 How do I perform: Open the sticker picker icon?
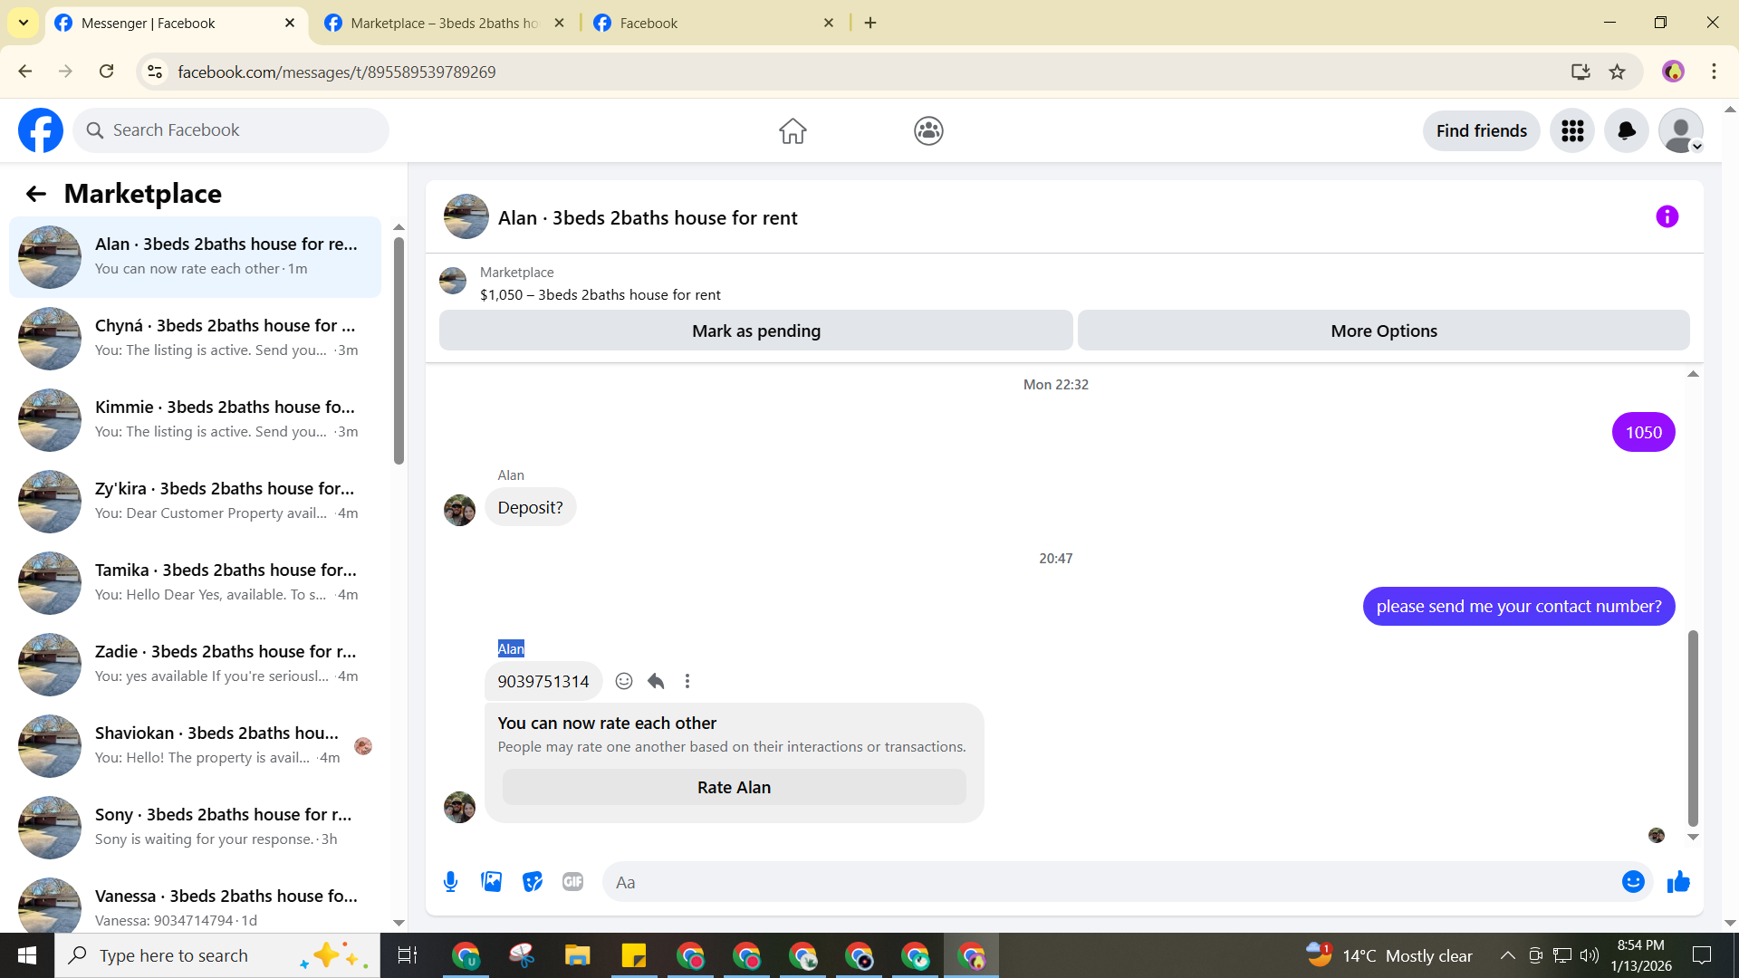[x=533, y=882]
